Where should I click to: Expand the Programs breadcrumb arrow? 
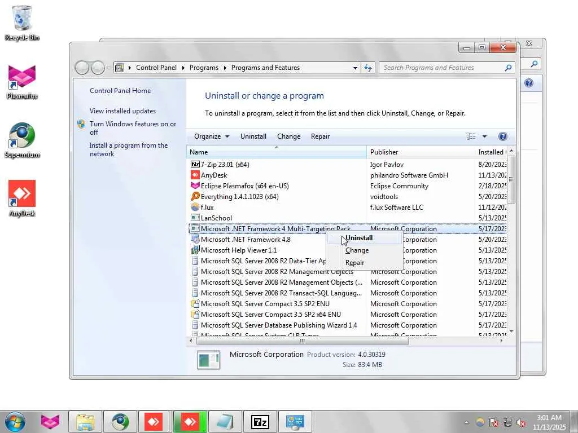225,68
